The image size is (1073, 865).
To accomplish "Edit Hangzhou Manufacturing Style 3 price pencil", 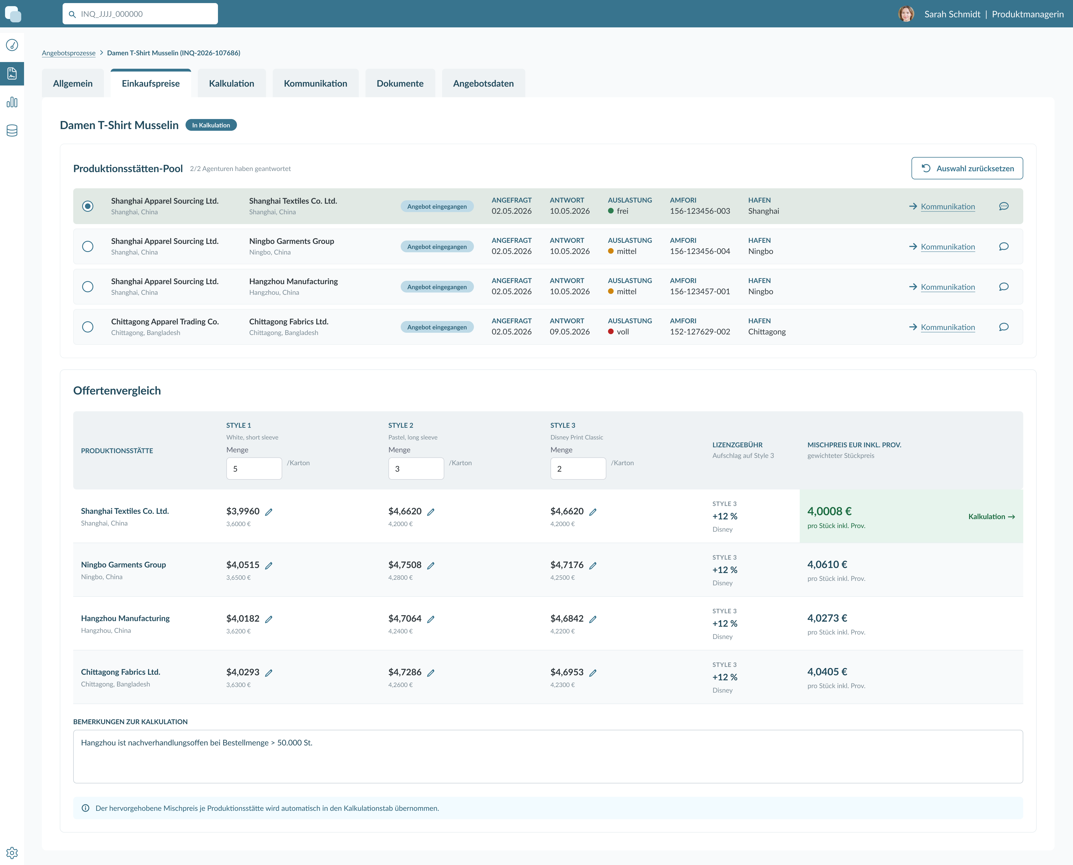I will point(593,619).
